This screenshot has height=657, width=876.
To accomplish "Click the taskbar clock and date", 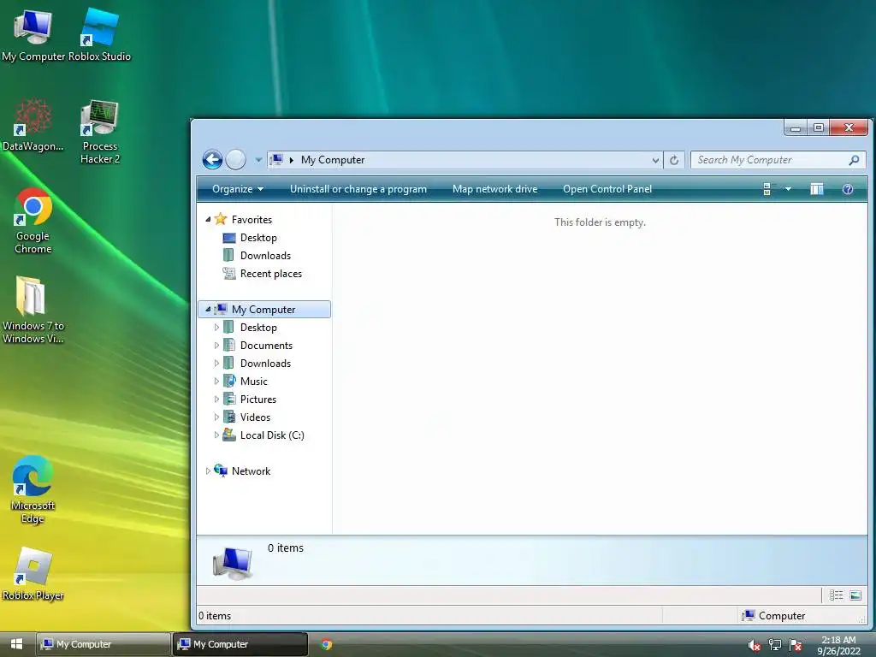I will (x=838, y=645).
